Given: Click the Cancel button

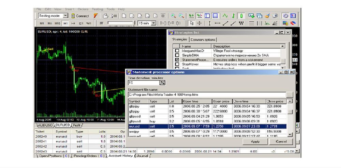Looking at the screenshot, I should (x=281, y=141).
